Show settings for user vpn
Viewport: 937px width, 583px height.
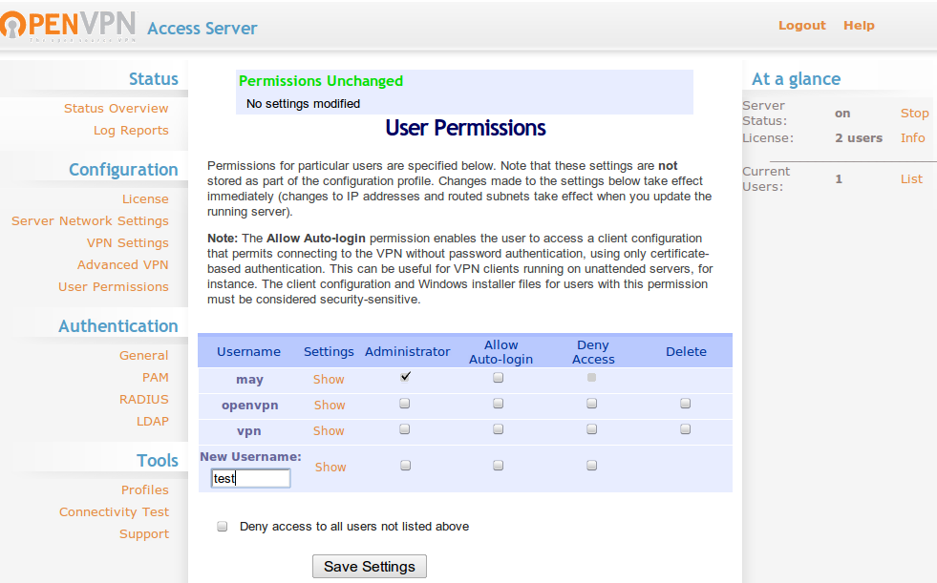[x=329, y=431]
